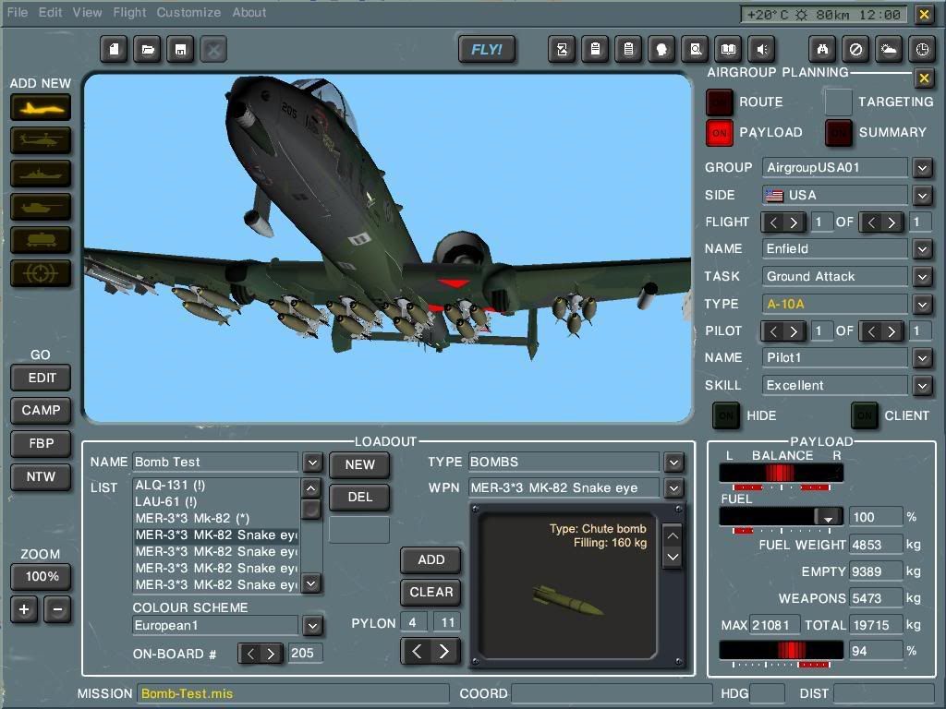Toggle the HIDE option switch
Viewport: 946px width, 709px height.
(x=726, y=415)
